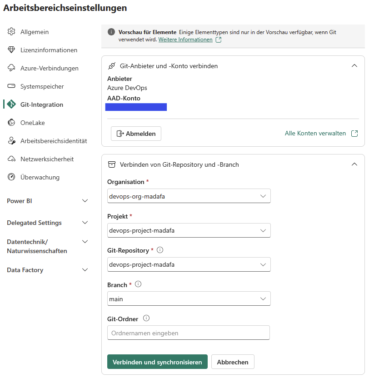Click the external link icon beside Alle Konten verwalten

pyautogui.click(x=354, y=133)
